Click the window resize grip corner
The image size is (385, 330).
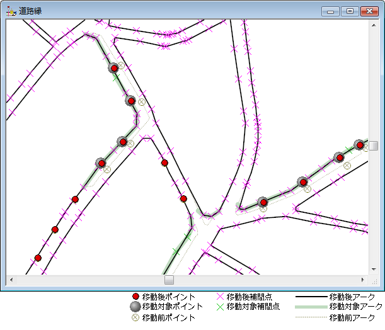coord(374,282)
